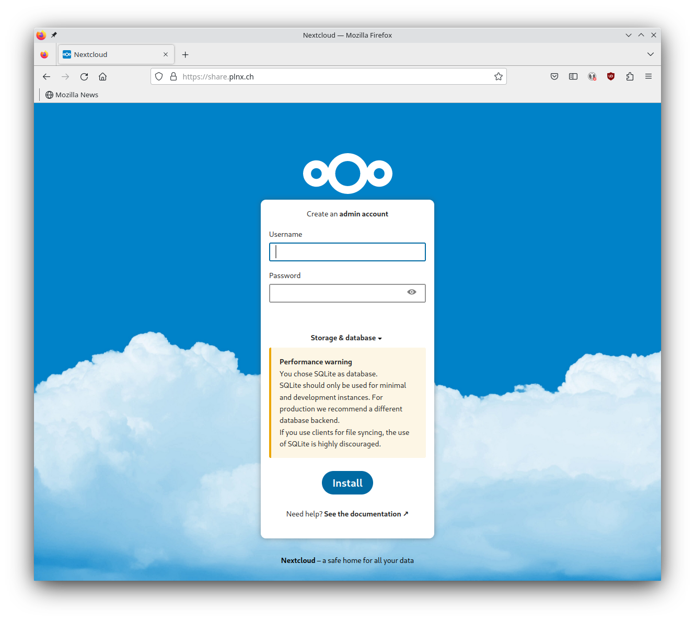Click the extensions puzzle-piece icon
This screenshot has height=621, width=695.
click(629, 76)
